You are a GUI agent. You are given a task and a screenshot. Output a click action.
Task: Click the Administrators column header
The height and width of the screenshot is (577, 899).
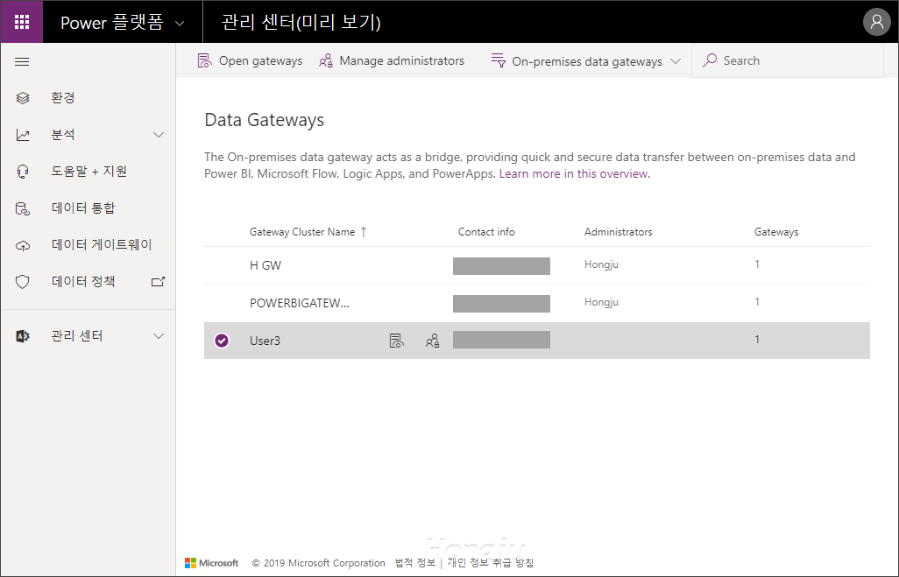618,231
